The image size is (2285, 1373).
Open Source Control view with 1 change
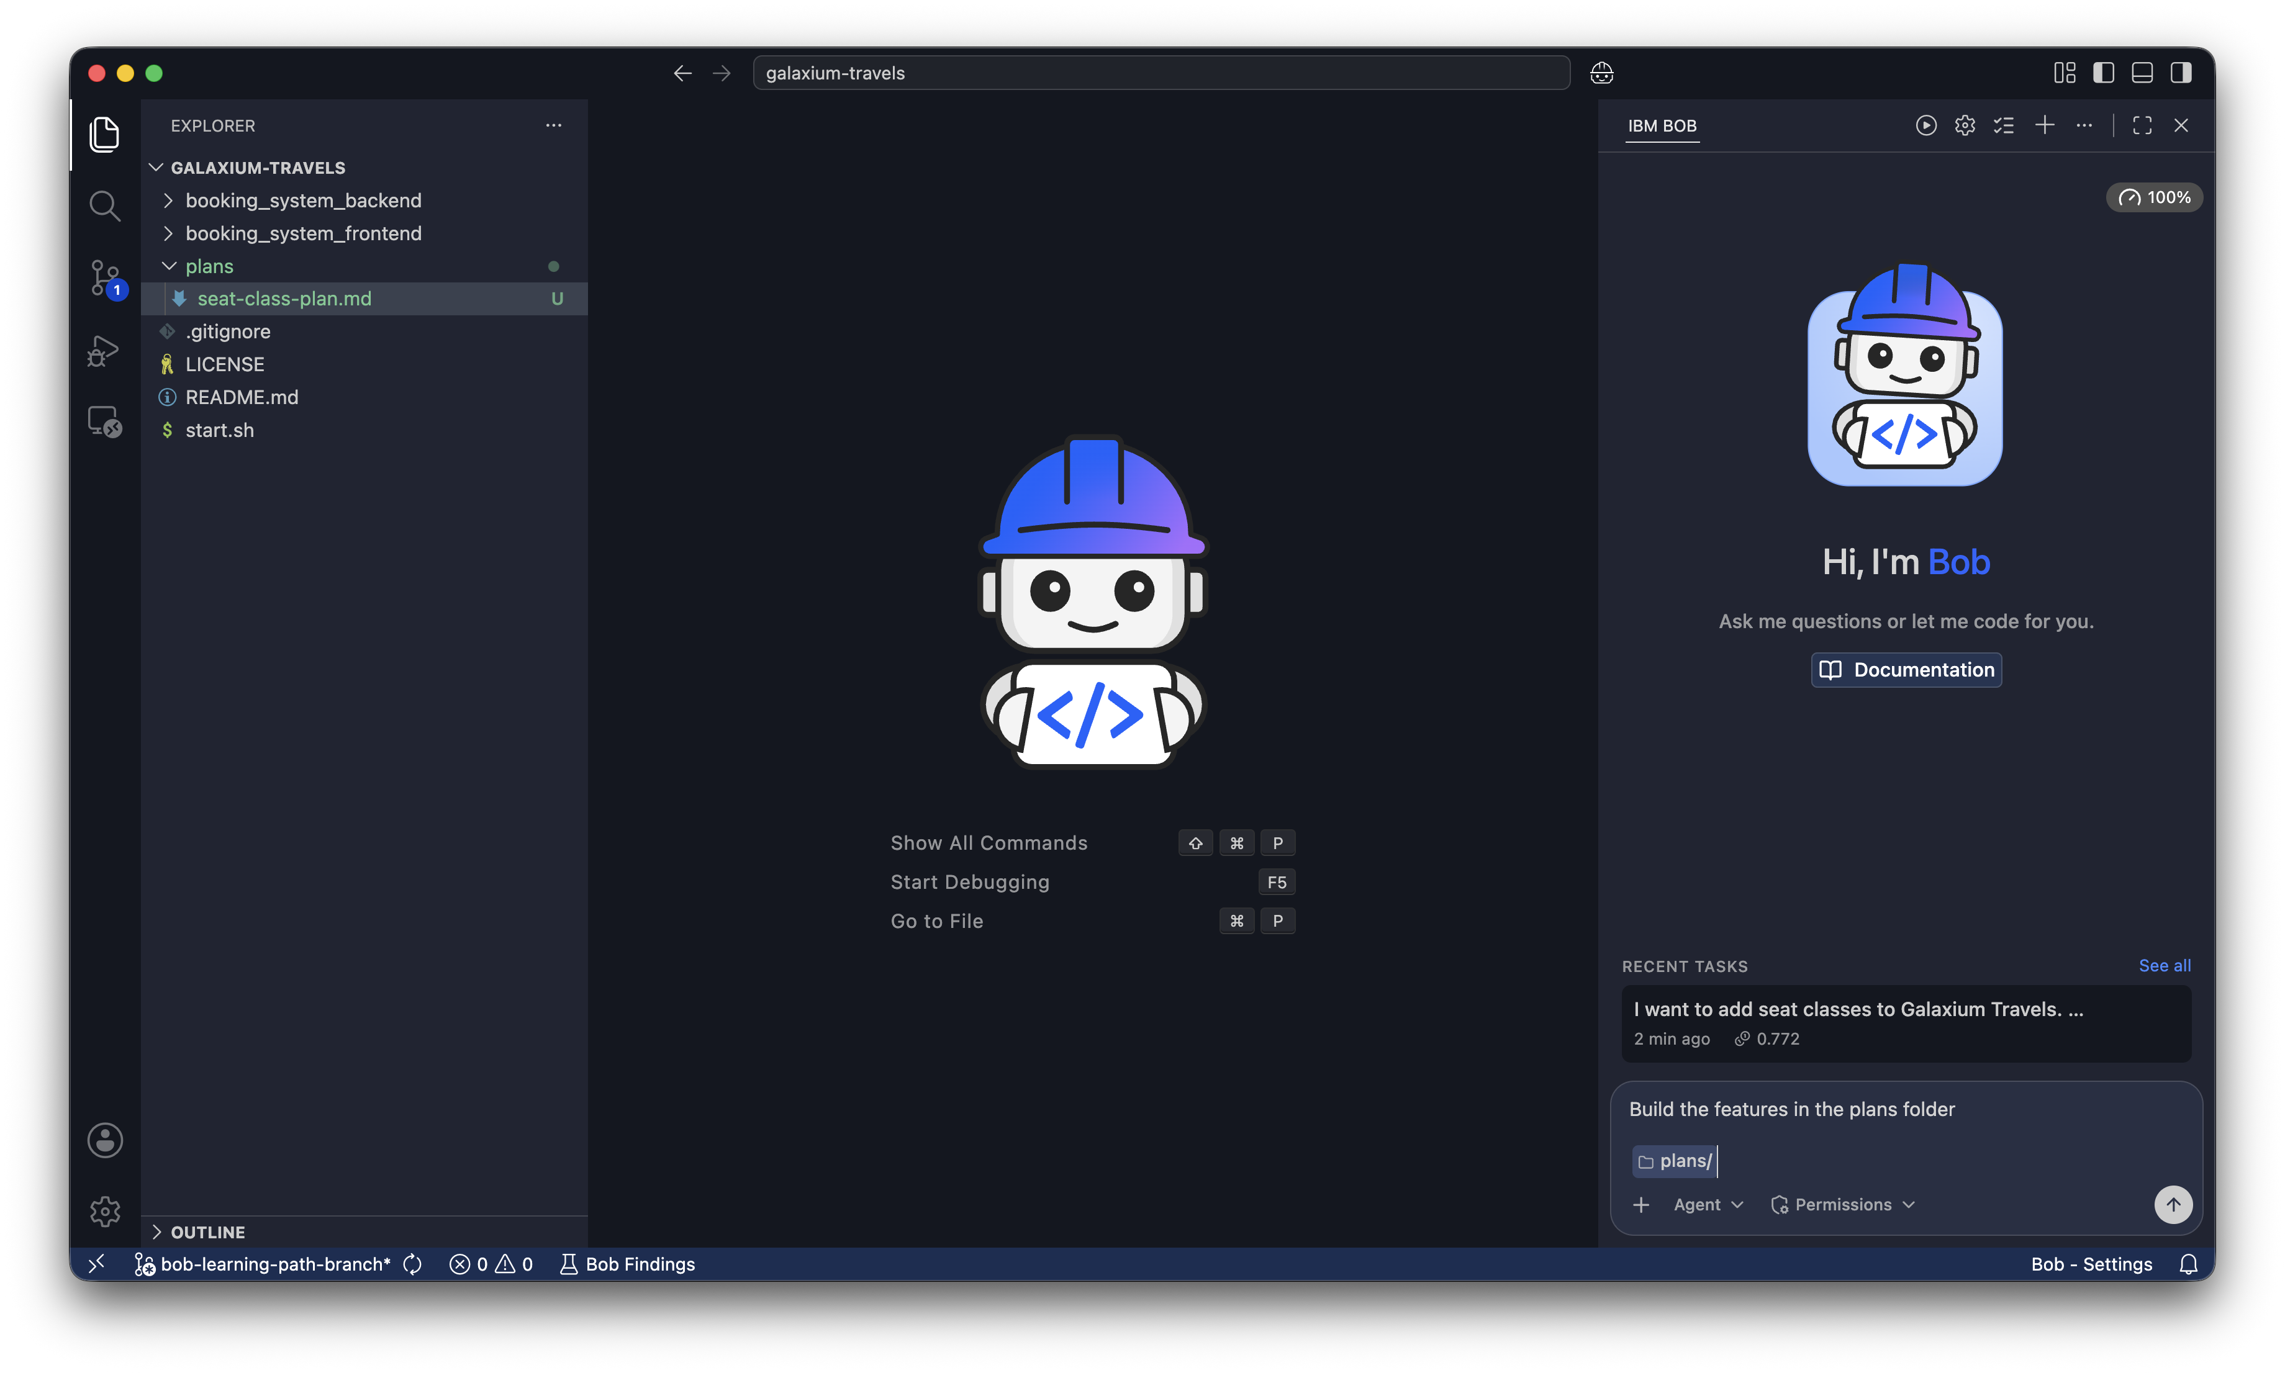(x=104, y=279)
